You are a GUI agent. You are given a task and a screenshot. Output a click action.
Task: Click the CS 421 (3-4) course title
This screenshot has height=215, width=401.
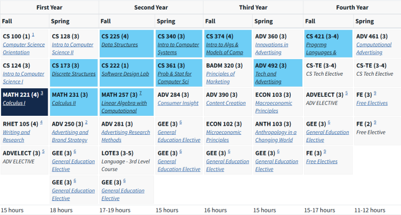tap(322, 37)
